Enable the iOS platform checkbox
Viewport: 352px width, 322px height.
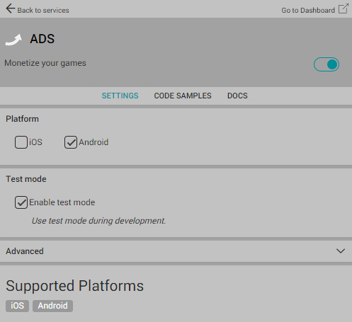coord(21,142)
